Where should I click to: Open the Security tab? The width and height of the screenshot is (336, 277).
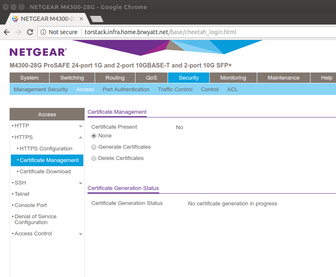[x=188, y=78]
